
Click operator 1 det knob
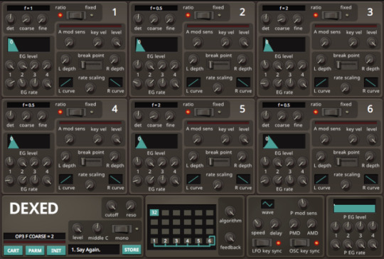(10, 18)
